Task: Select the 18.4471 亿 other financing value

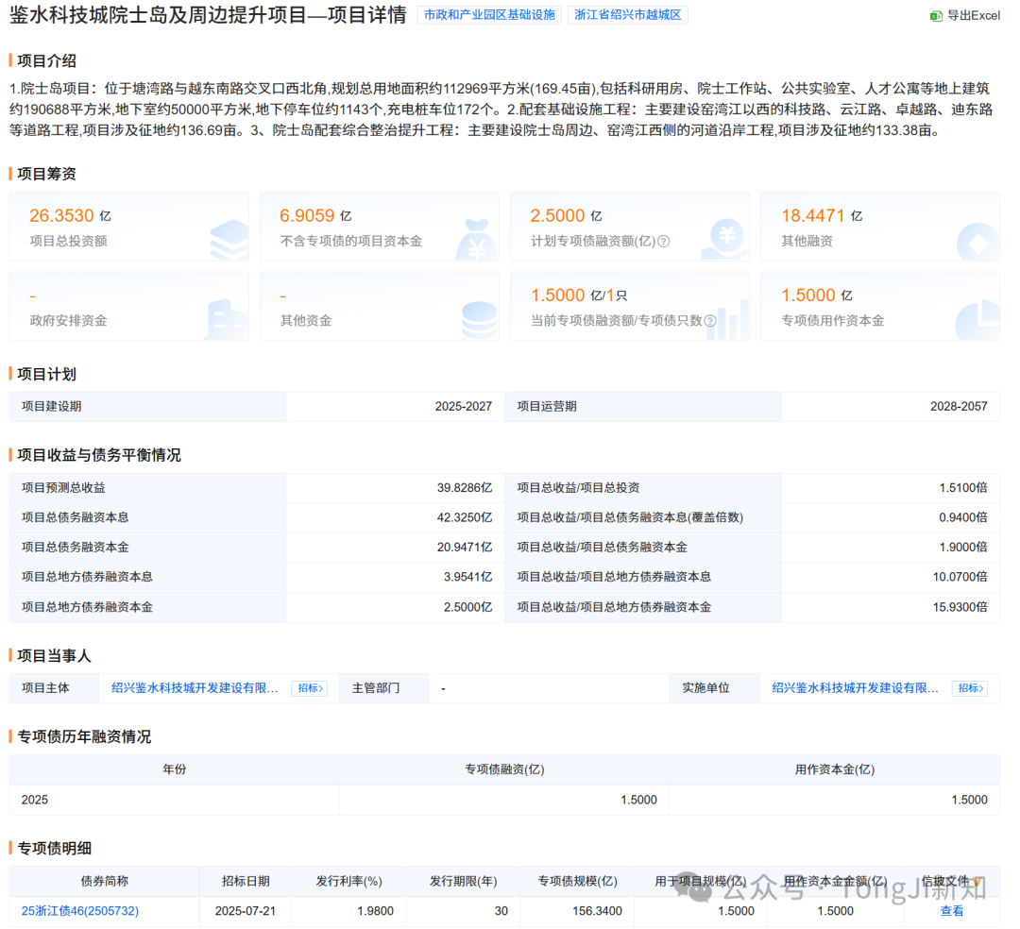Action: point(822,215)
